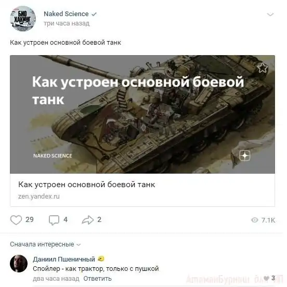Open Naked Science community name link

tap(66, 14)
